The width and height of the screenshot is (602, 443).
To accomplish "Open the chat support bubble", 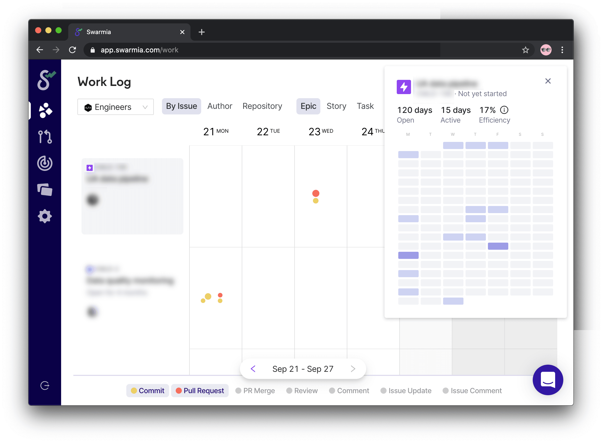I will (548, 380).
